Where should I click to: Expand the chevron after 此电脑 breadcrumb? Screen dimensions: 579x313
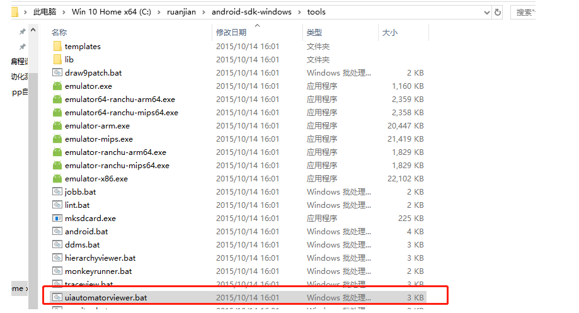(64, 12)
